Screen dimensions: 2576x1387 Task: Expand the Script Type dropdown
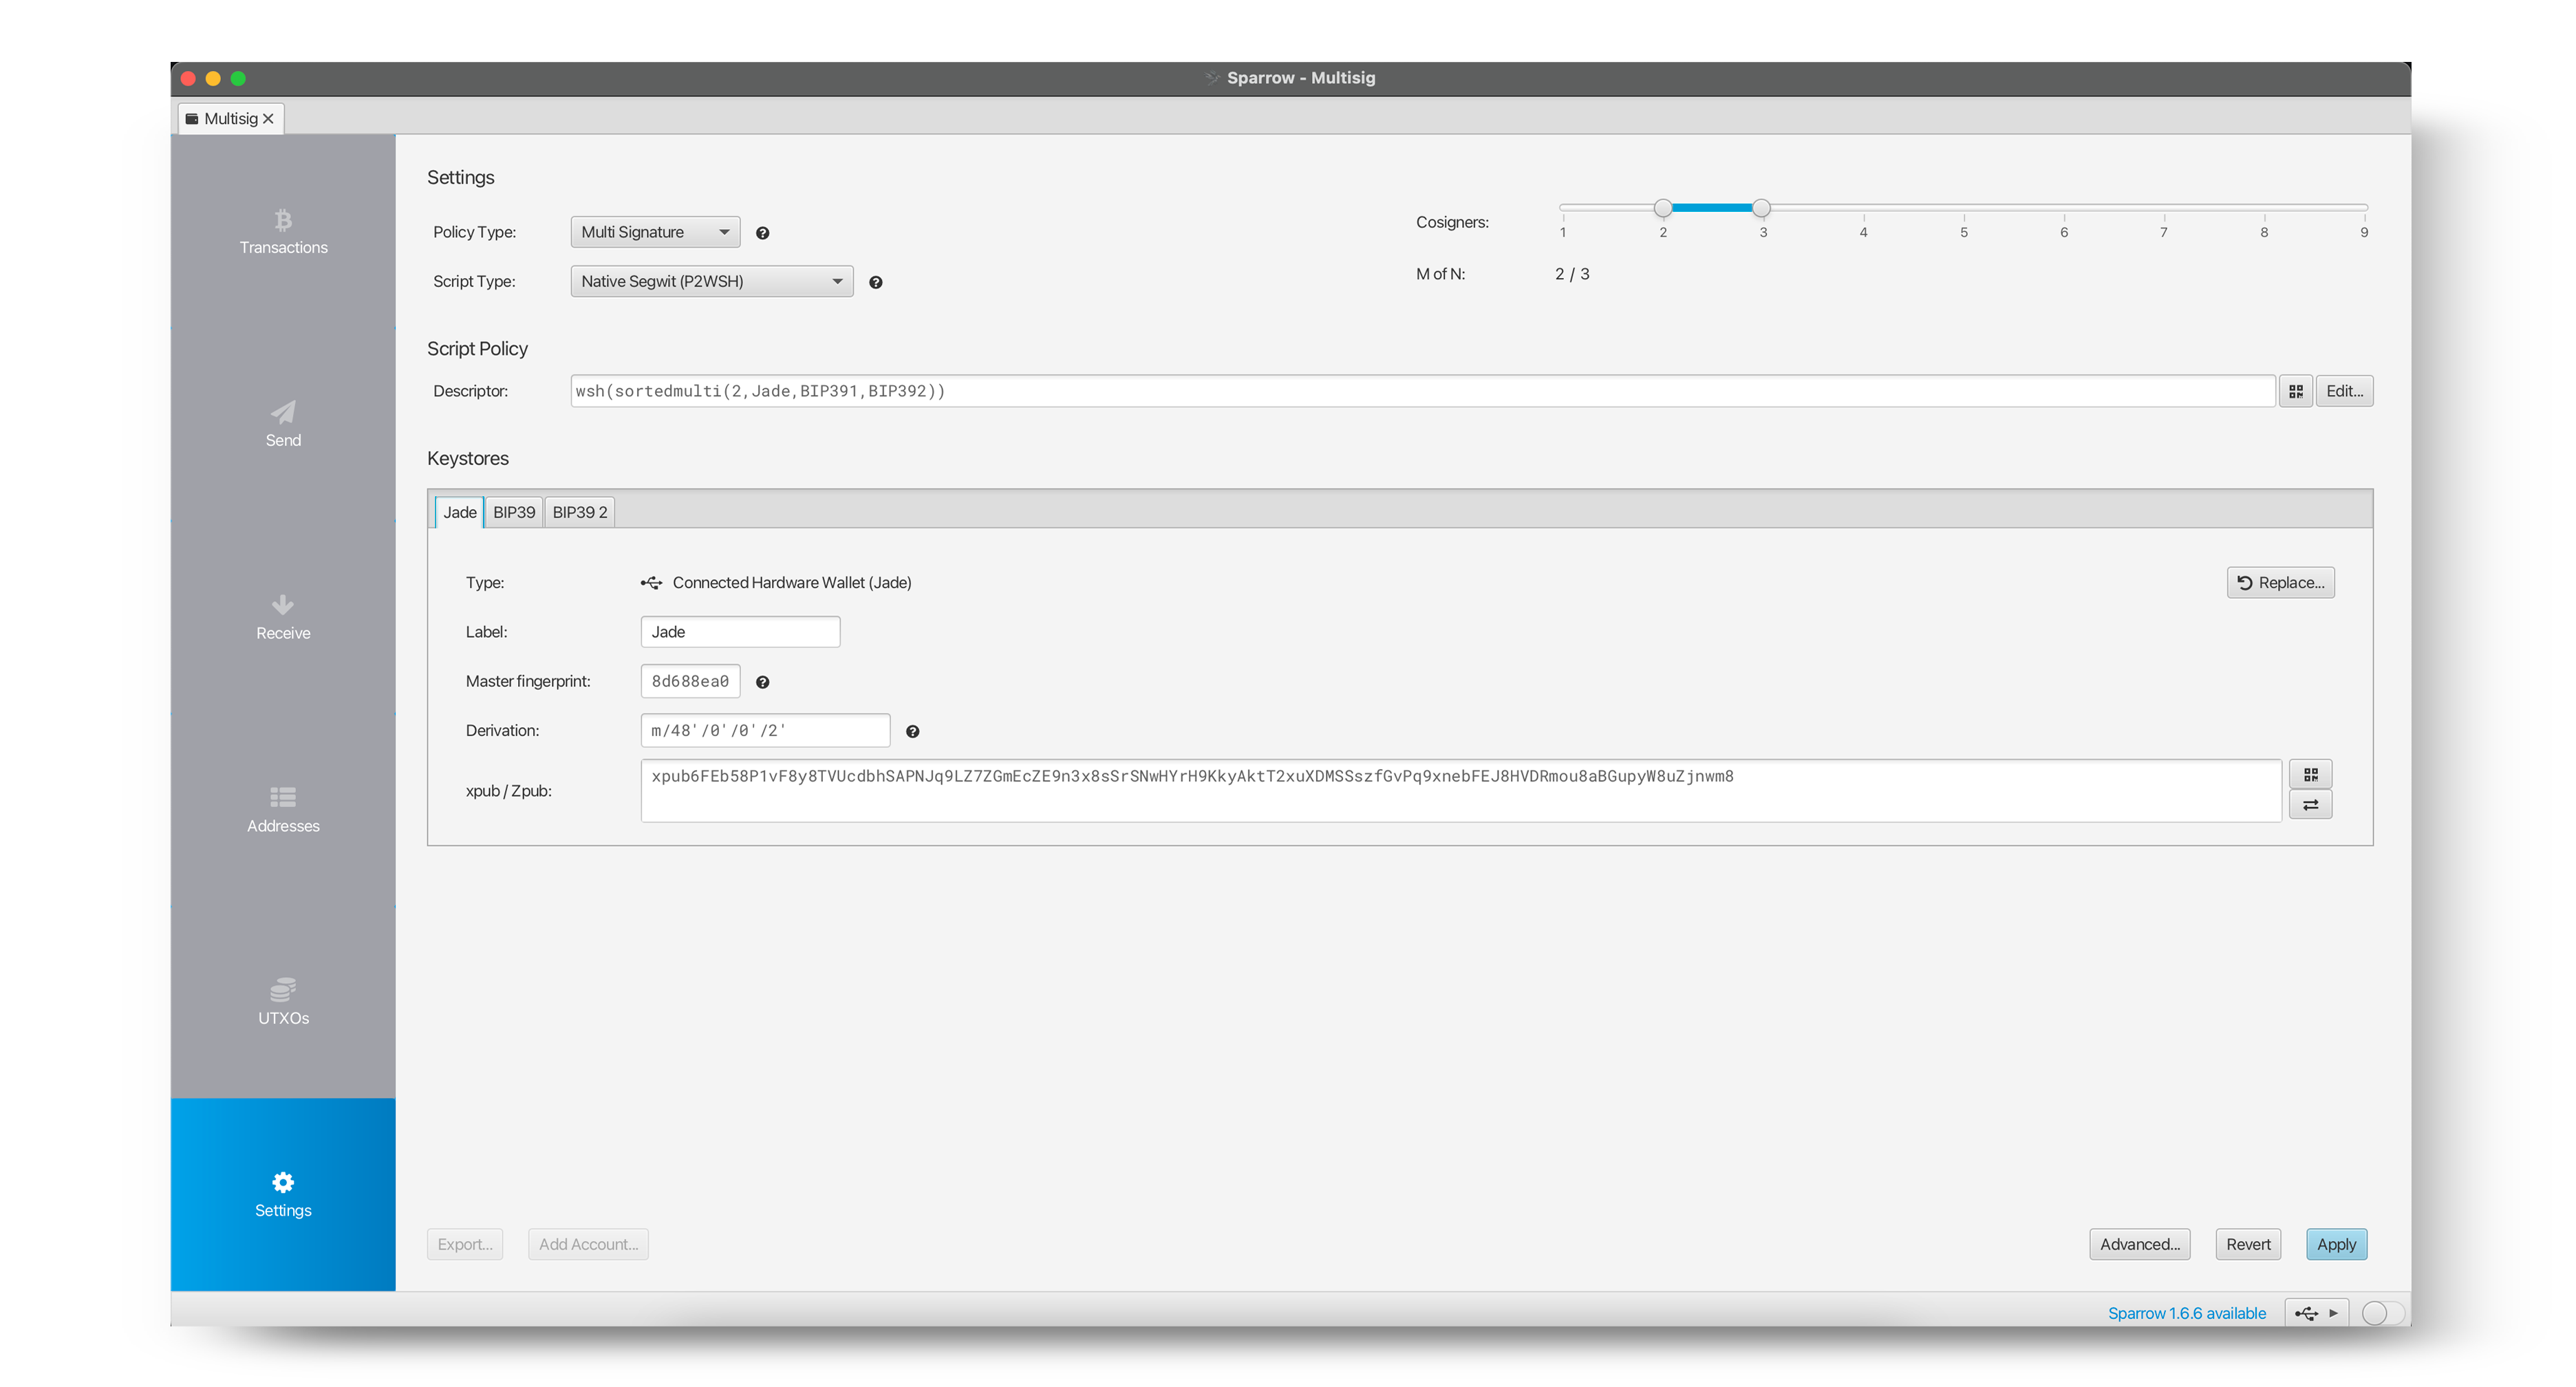click(x=711, y=282)
